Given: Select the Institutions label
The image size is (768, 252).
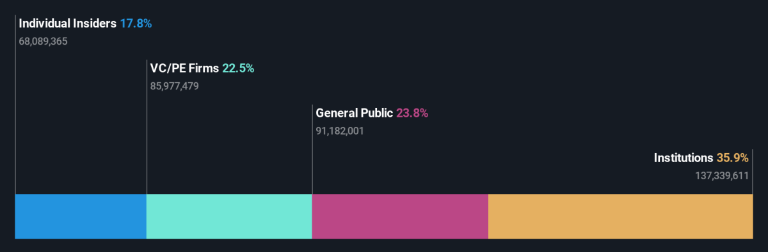Looking at the screenshot, I should [683, 158].
